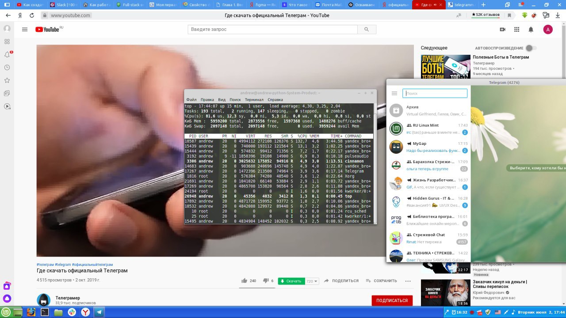Click the www.youtube.com address bar
This screenshot has height=318, width=566.
point(70,15)
